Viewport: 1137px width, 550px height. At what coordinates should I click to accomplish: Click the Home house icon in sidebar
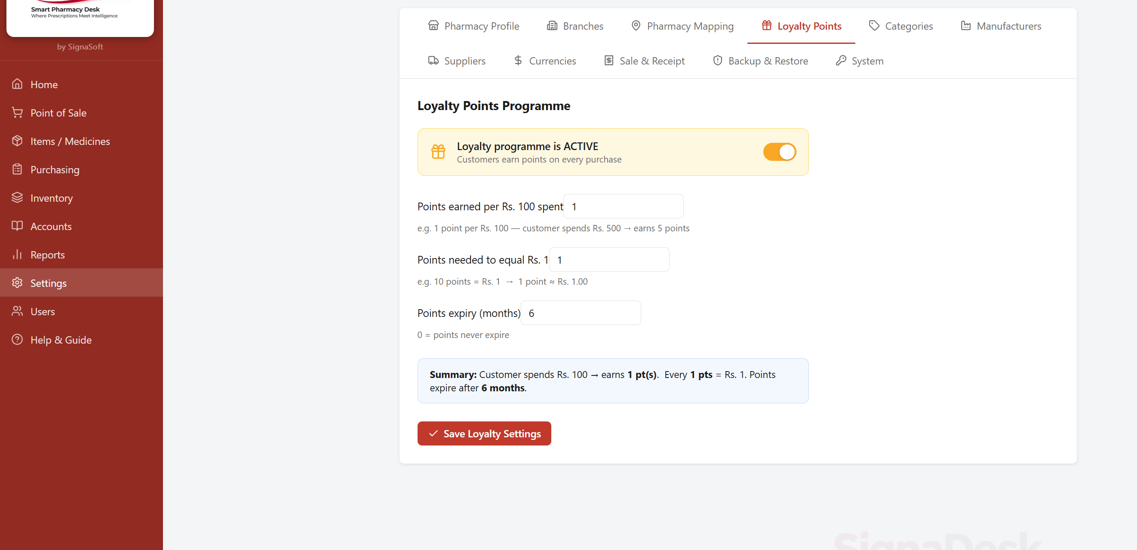(x=17, y=84)
